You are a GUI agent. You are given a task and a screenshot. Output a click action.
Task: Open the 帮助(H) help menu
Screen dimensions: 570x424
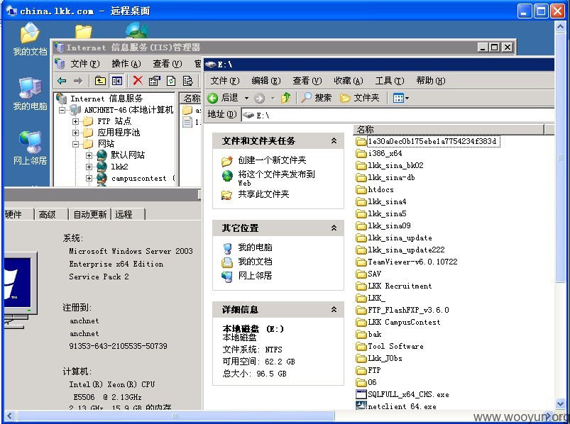tap(431, 81)
